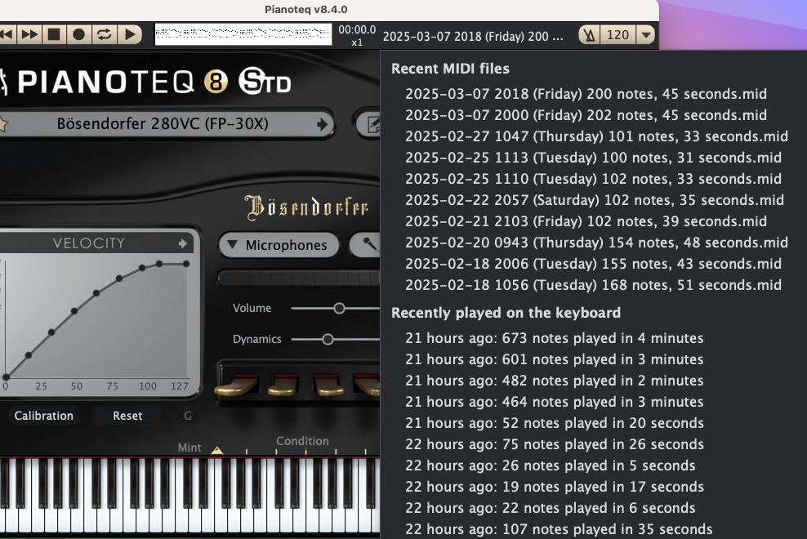Click the Volume slider handle

(x=339, y=308)
